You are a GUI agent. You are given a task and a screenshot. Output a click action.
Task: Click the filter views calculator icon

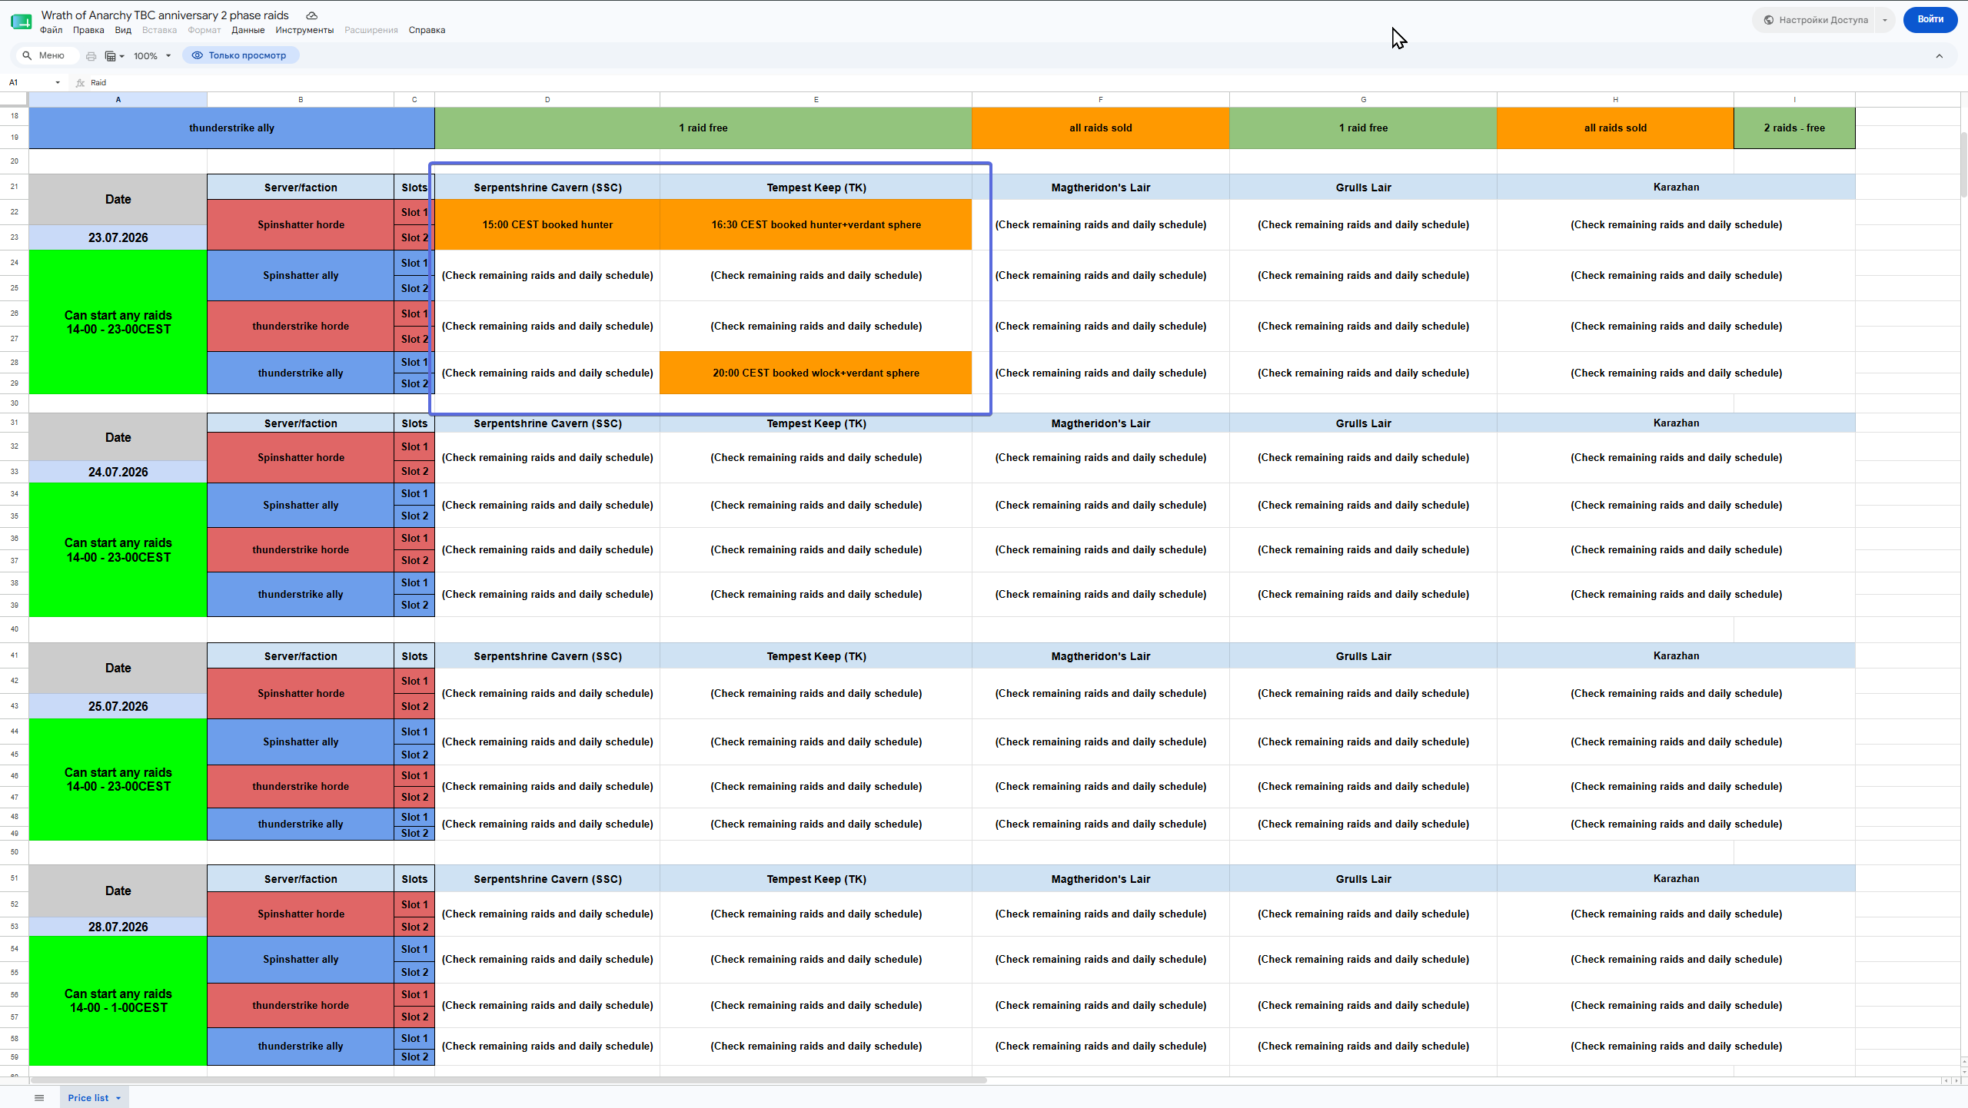coord(110,56)
